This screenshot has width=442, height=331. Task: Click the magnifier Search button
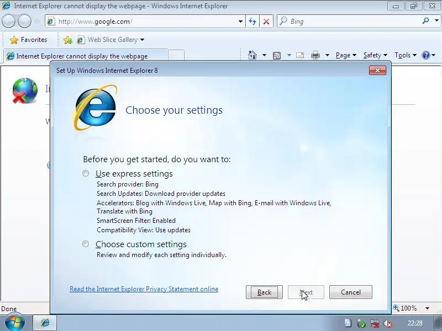tap(425, 21)
